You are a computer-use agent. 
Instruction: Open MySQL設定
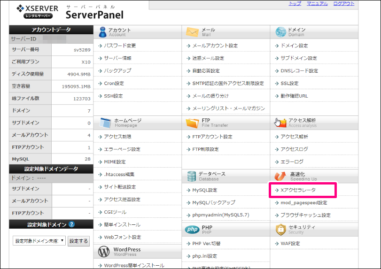(x=204, y=190)
